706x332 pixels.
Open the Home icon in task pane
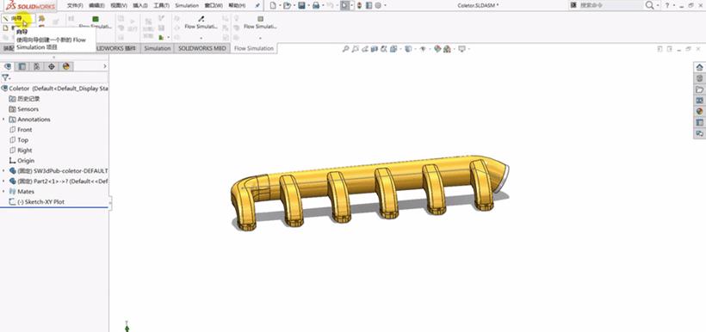click(x=699, y=67)
